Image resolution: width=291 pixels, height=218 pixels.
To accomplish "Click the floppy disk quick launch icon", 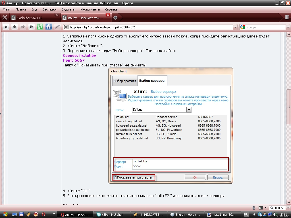I will [21, 214].
